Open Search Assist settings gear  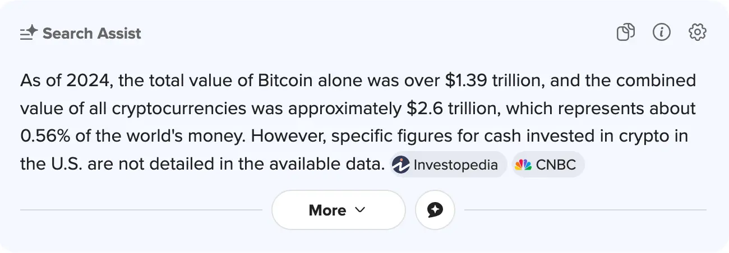tap(697, 32)
